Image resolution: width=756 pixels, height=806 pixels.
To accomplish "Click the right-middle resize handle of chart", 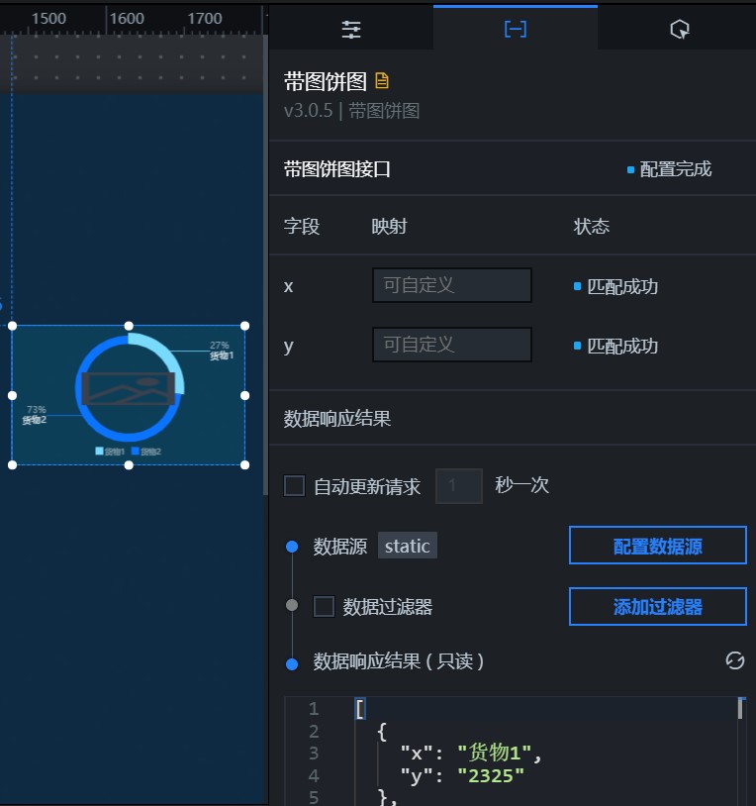I will 245,395.
